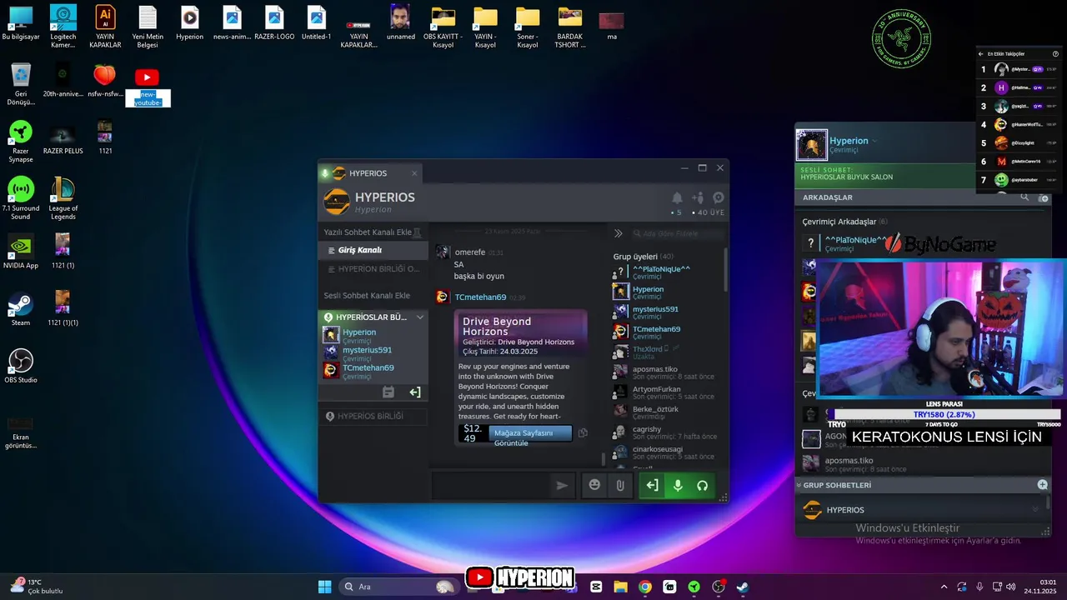Click the add text channel icon
Viewport: 1067px width, 600px height.
418,232
